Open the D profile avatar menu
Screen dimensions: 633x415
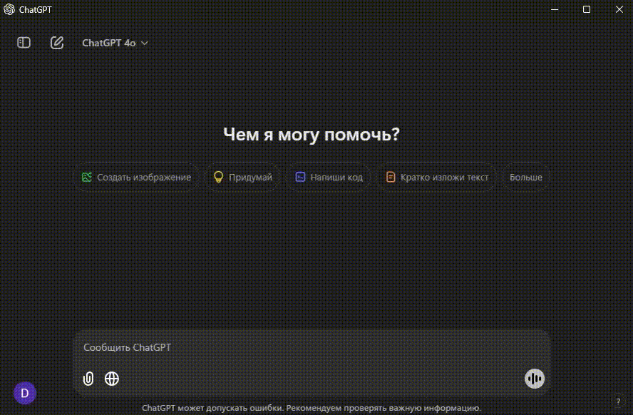pyautogui.click(x=25, y=393)
